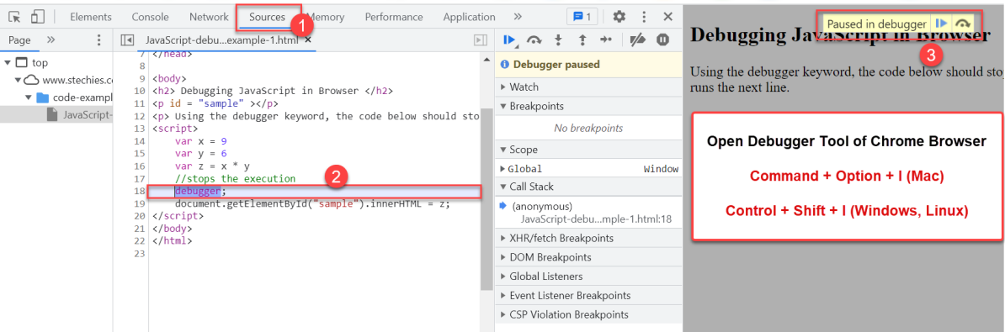Close the JavaScript-debu...example-1.html file tab
The height and width of the screenshot is (332, 1005).
coord(308,40)
